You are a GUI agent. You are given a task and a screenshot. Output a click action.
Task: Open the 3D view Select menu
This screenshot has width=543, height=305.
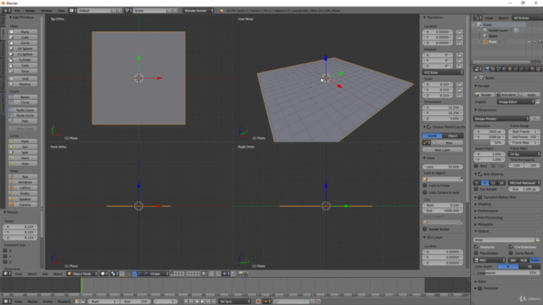tap(32, 274)
